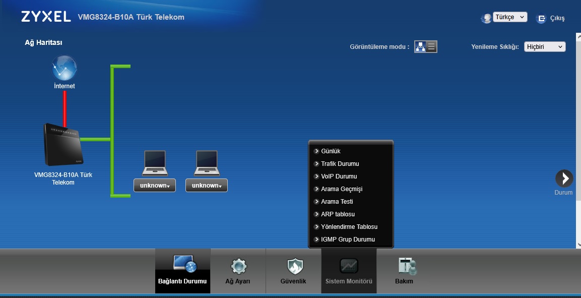Select the first unknown laptop icon
581x298 pixels.
pos(155,163)
